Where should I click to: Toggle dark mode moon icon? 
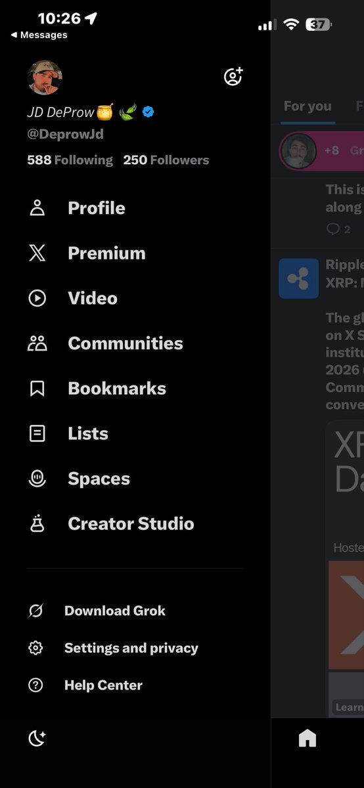point(37,739)
